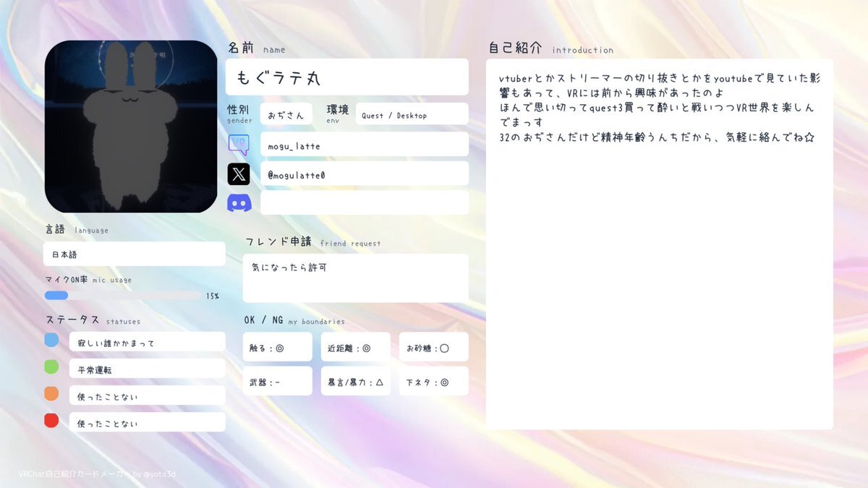Screen dimensions: 868x488
Task: Click the お砂糖：○ boundary box
Action: pyautogui.click(x=434, y=347)
